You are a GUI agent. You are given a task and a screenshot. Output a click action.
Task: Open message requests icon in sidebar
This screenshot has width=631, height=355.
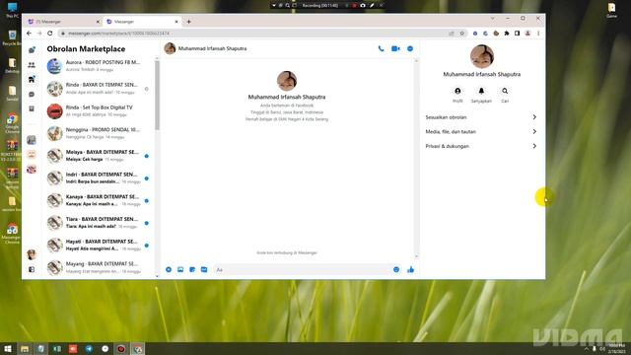(x=32, y=95)
